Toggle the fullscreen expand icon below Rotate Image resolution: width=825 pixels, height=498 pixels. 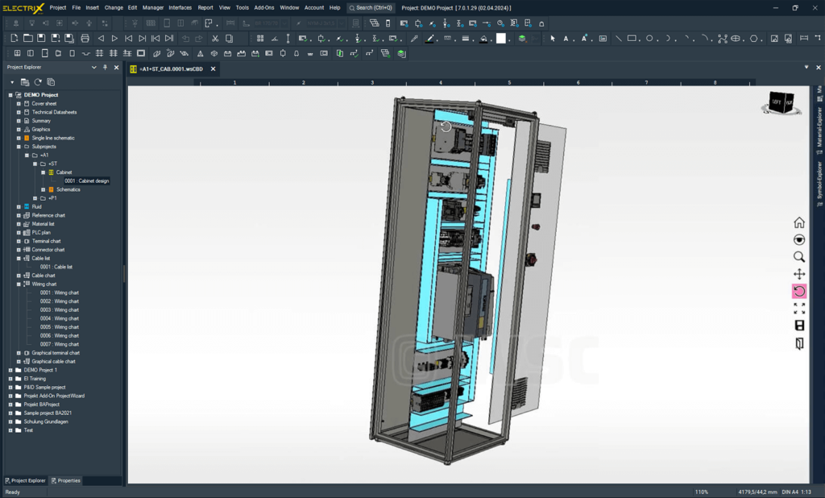(798, 309)
